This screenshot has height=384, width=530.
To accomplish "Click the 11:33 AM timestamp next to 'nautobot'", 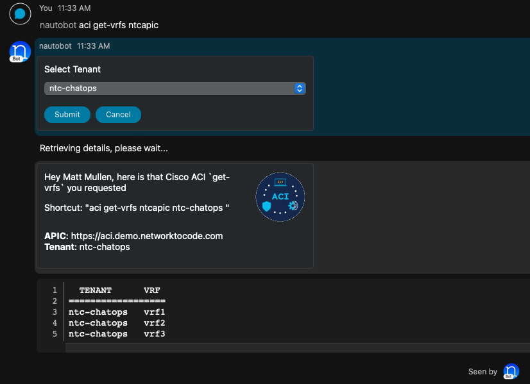I will 94,46.
